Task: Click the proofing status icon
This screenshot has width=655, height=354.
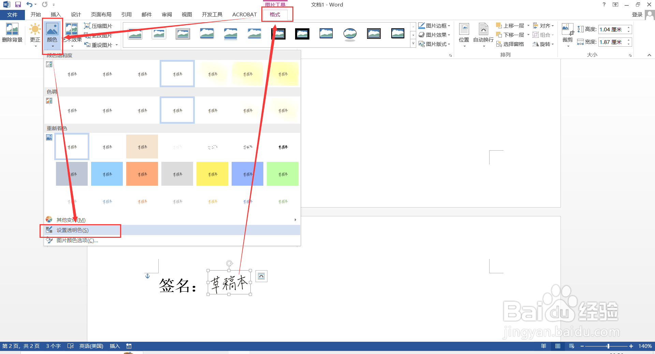Action: click(x=71, y=346)
